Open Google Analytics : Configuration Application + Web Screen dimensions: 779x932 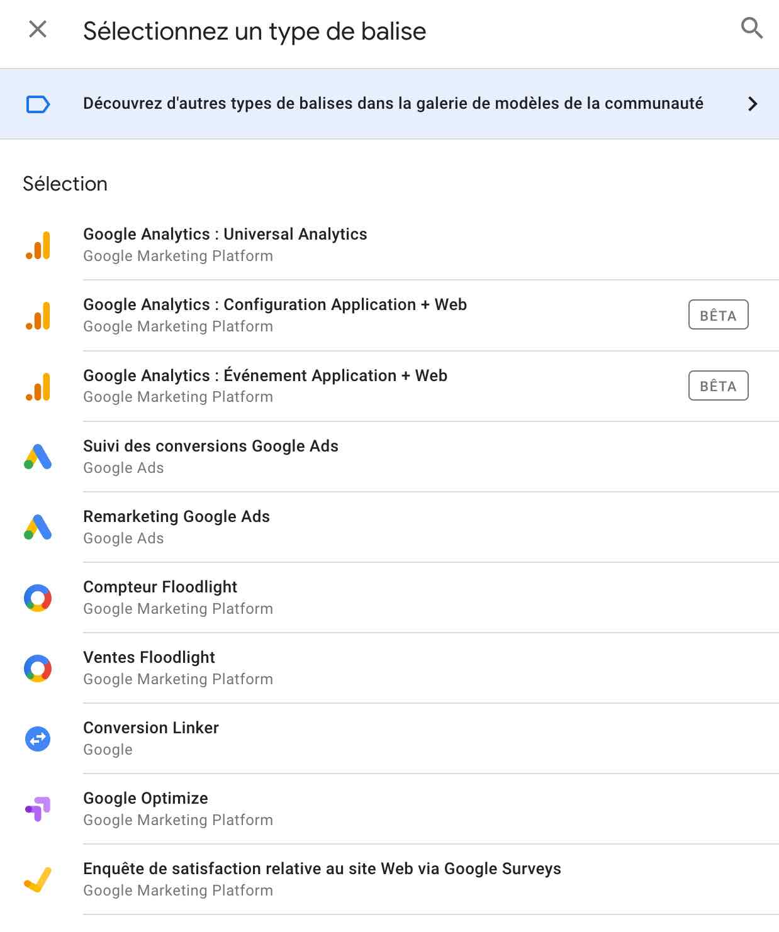point(276,304)
